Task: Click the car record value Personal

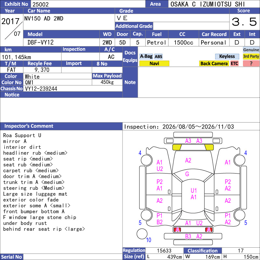Action: coord(214,43)
